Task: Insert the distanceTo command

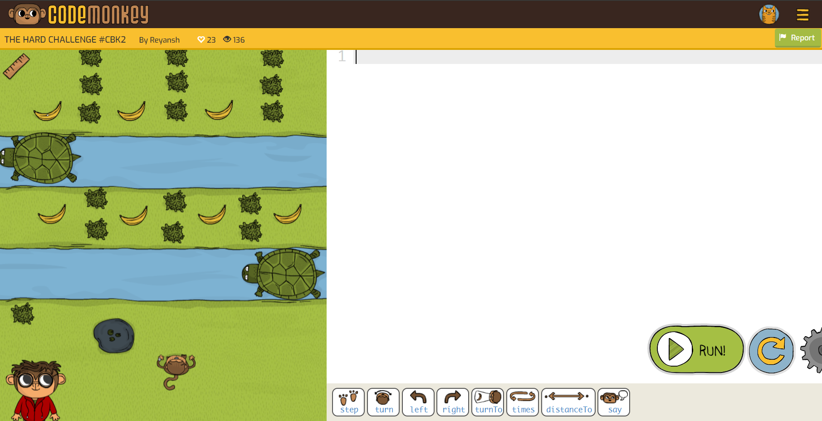Action: [568, 402]
